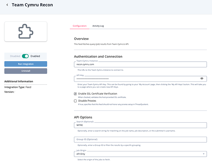Click the API Key help text about My Account

(x=142, y=86)
